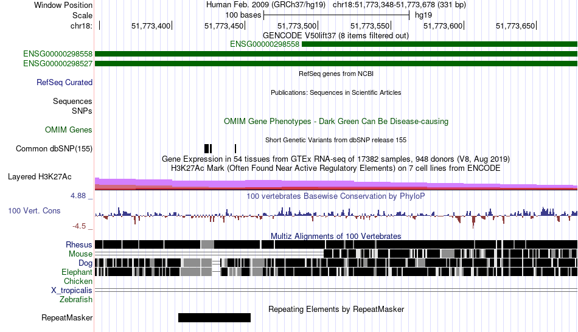The height and width of the screenshot is (332, 578).
Task: Select the Elephant alignment label
Action: [x=77, y=272]
